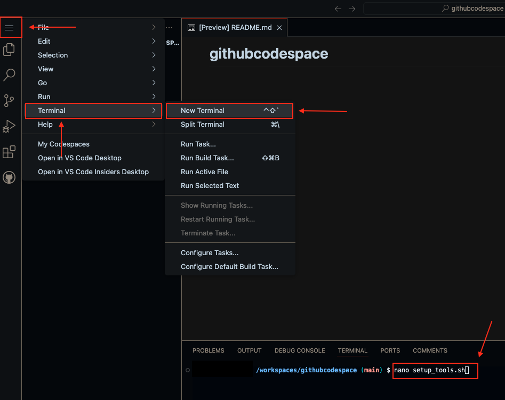Switch to the PORTS panel tab
Screen dimensions: 505x400
tap(390, 350)
